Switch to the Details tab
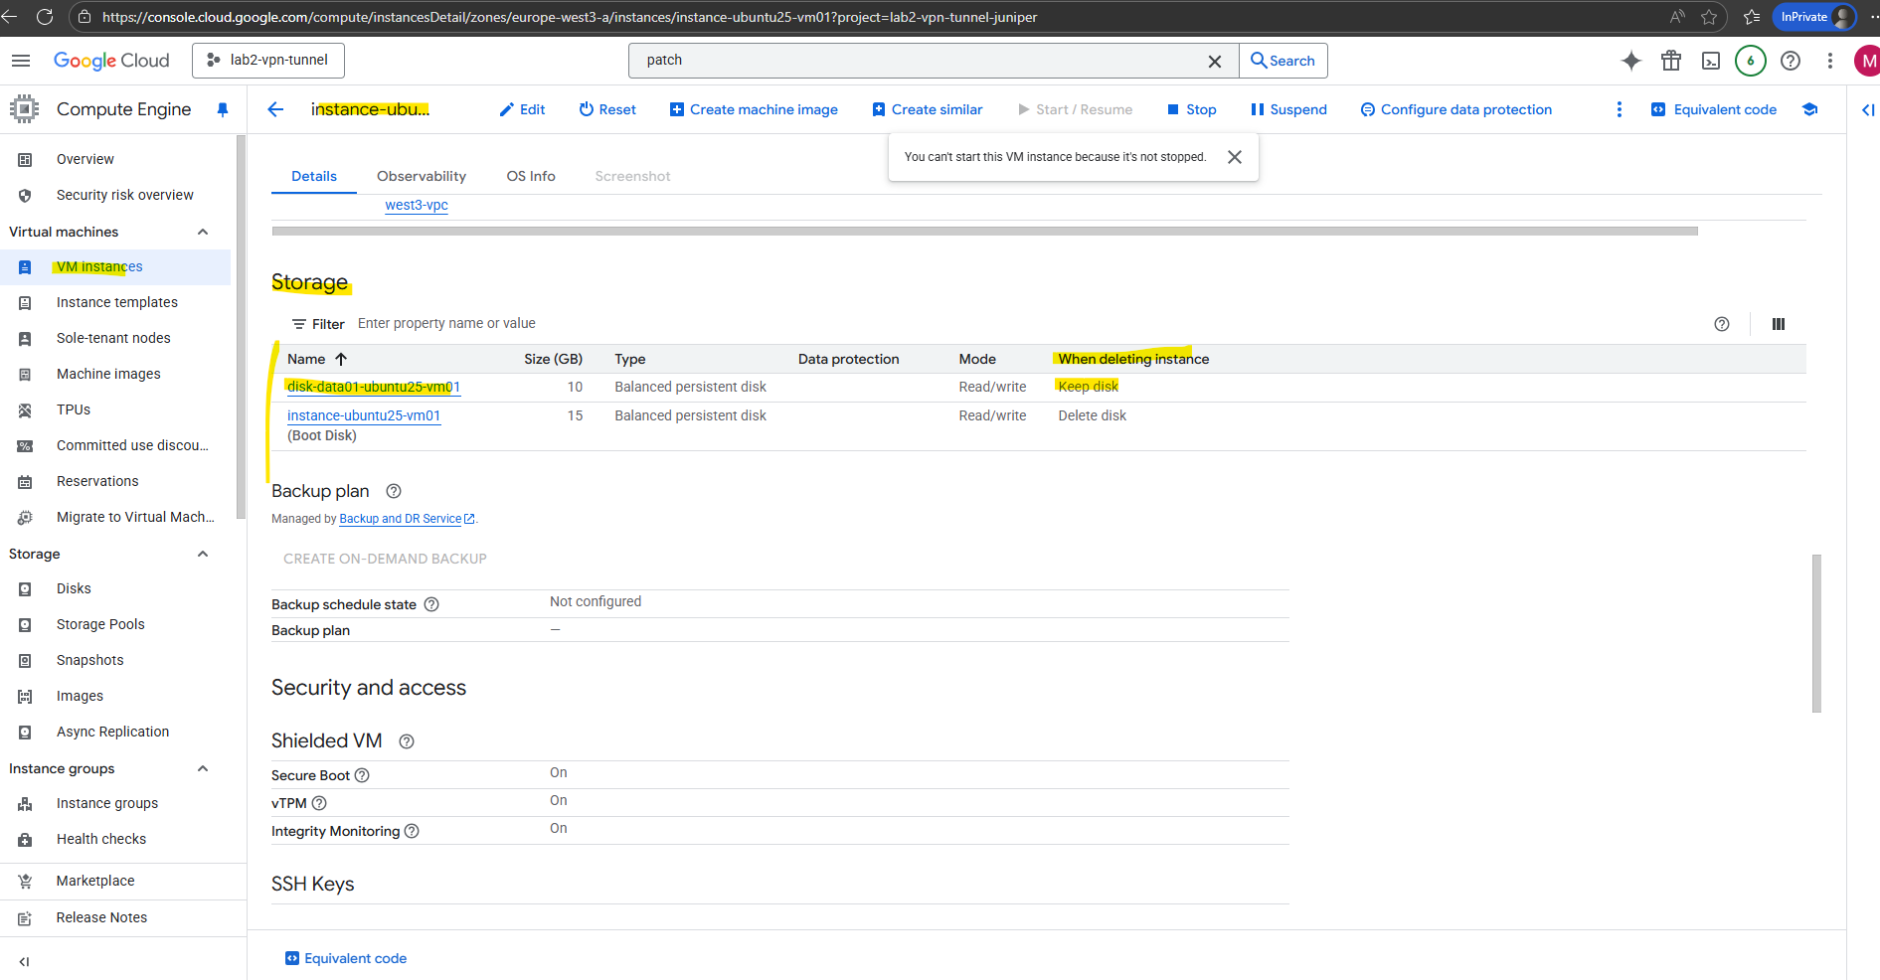This screenshot has height=980, width=1880. [314, 176]
